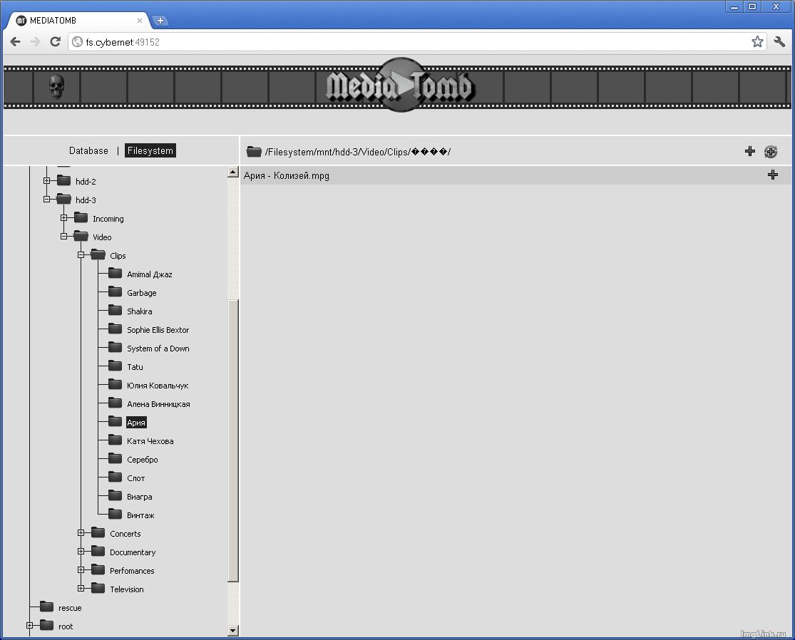Reload the page with the refresh icon
The width and height of the screenshot is (795, 640).
(55, 42)
